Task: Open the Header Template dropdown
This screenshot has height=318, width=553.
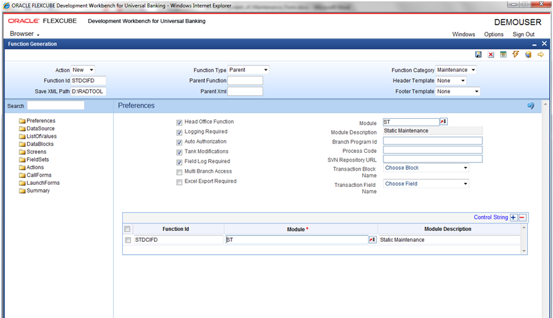Action: [x=451, y=81]
